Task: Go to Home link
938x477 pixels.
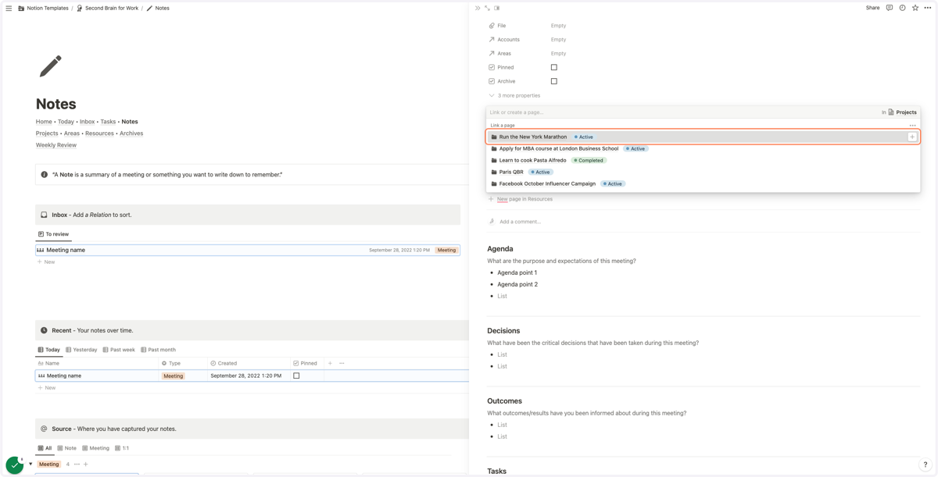Action: coord(44,122)
